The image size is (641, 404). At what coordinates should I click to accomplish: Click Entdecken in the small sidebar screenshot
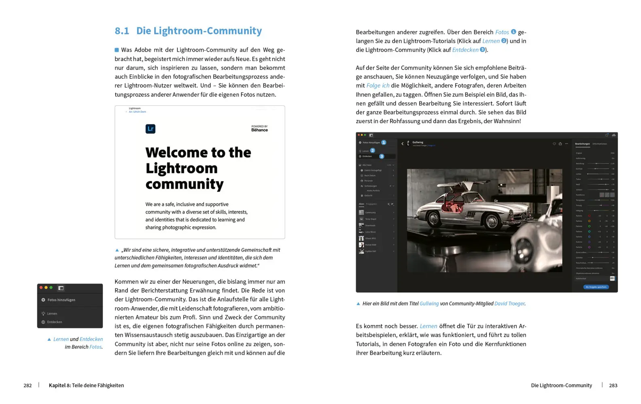point(51,322)
